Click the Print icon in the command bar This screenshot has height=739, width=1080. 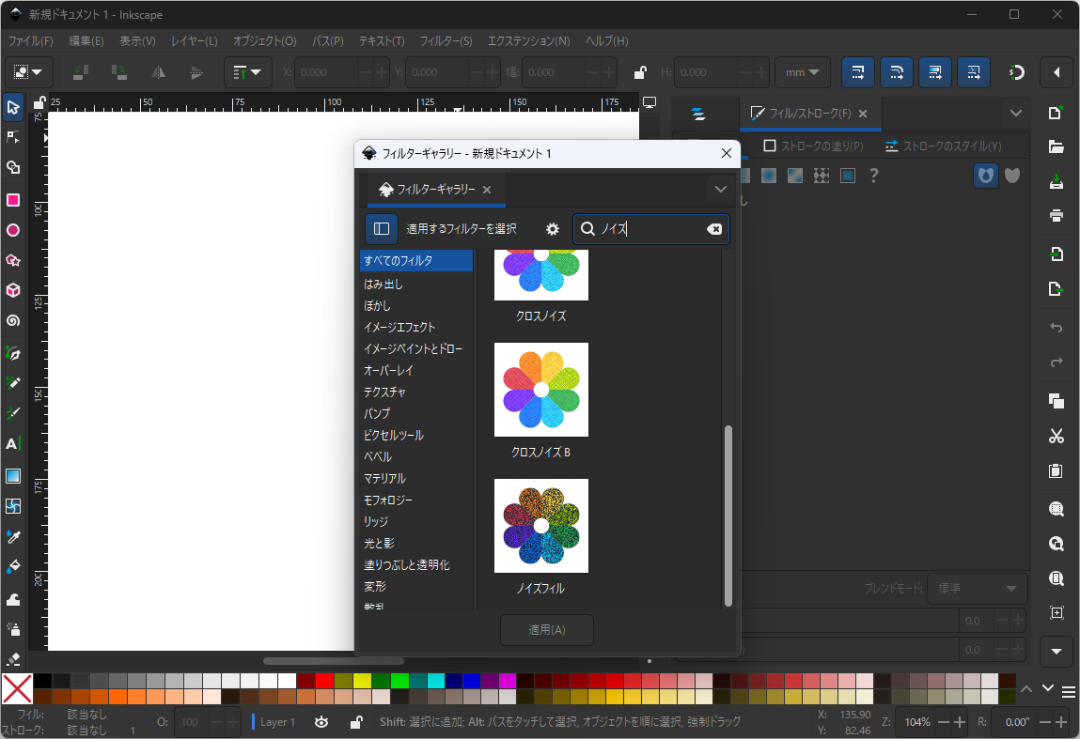[x=1056, y=216]
